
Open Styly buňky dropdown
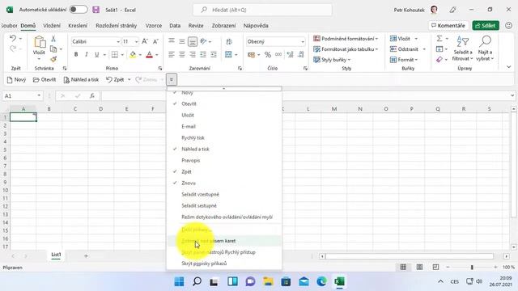coord(332,60)
